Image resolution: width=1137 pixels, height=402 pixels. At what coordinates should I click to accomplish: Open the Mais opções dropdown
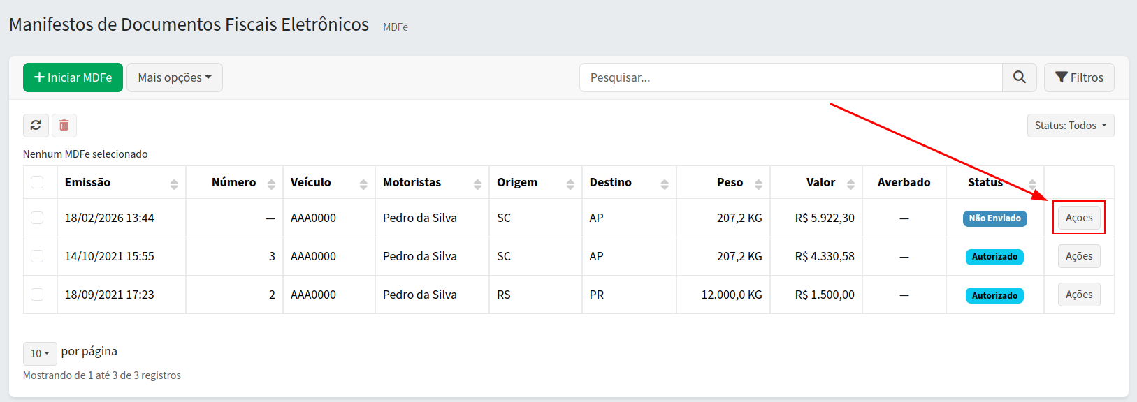tap(174, 77)
